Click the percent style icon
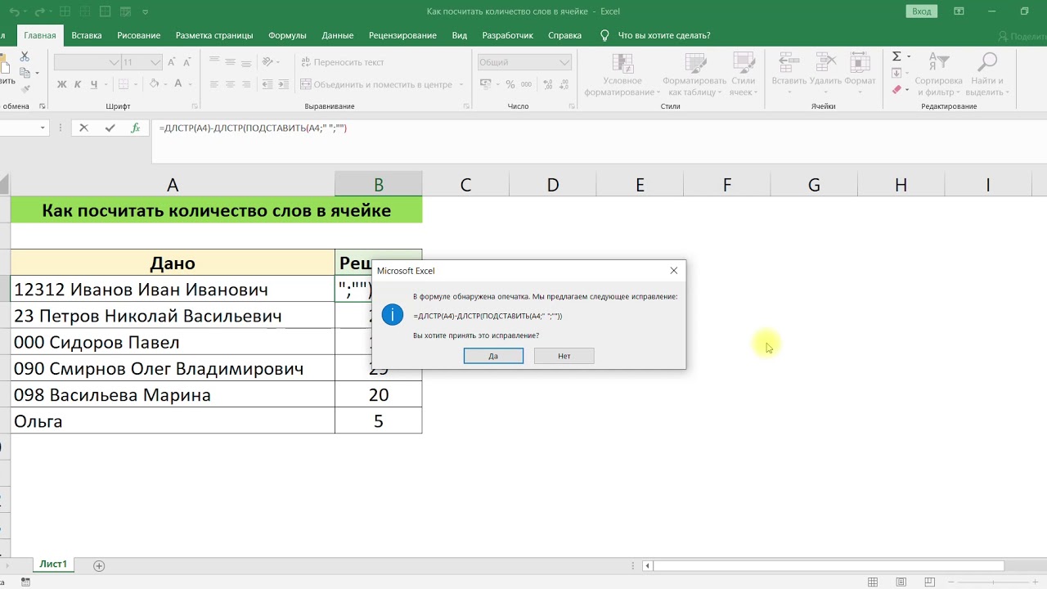Screen dimensions: 1047x589 (x=510, y=84)
